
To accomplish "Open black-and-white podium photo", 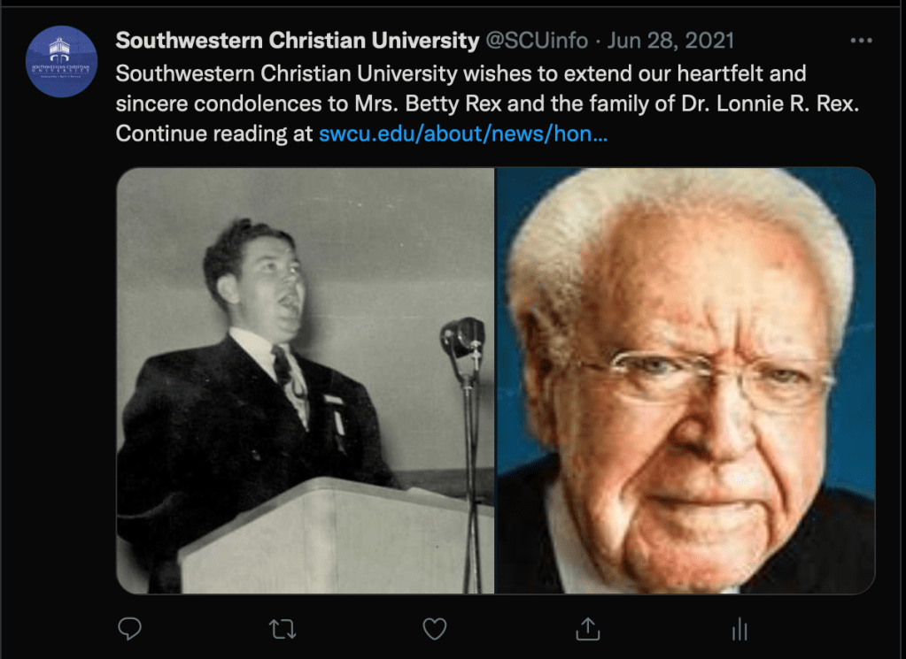I will (305, 381).
